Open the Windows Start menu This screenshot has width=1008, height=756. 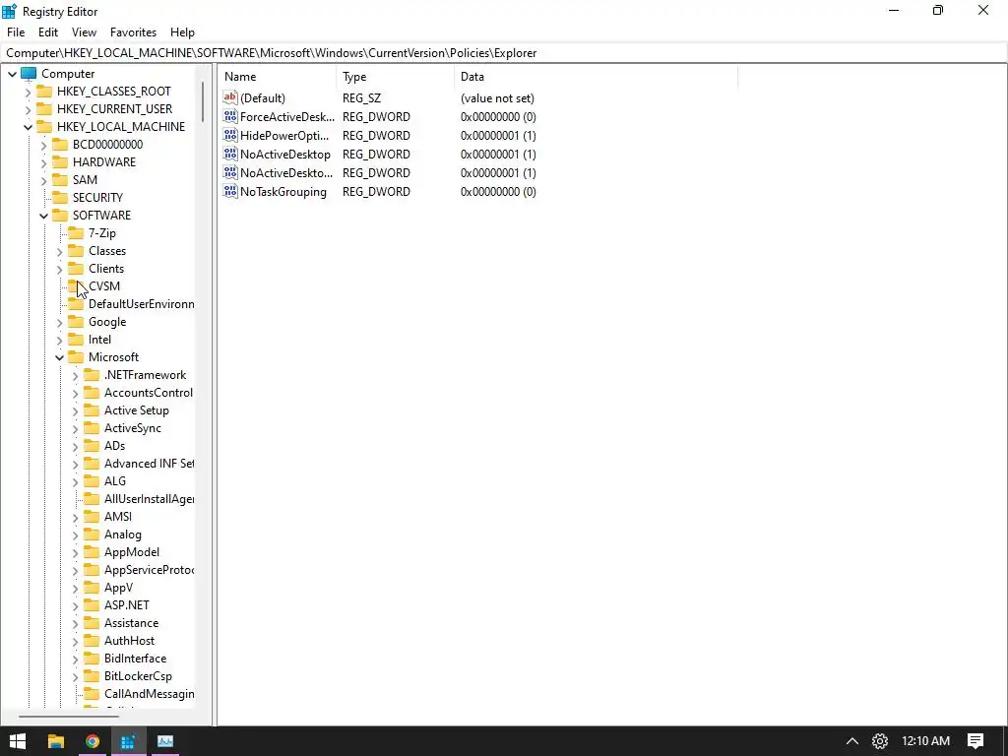(18, 741)
